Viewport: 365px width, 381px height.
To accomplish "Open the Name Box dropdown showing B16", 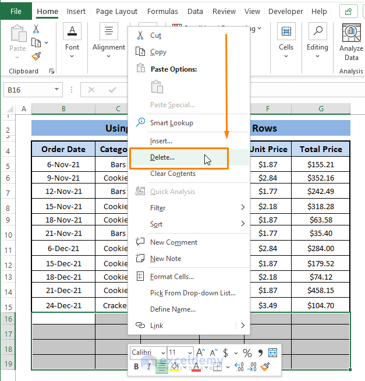I will 57,90.
